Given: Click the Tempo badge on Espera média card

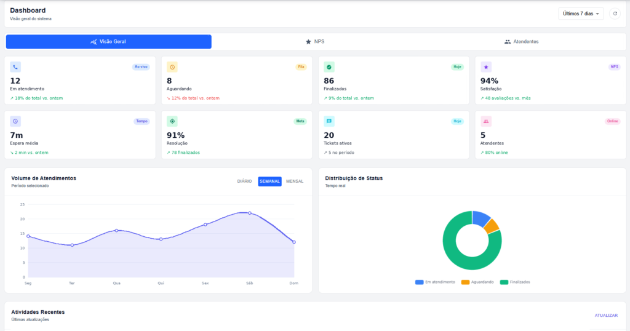Looking at the screenshot, I should (x=142, y=121).
